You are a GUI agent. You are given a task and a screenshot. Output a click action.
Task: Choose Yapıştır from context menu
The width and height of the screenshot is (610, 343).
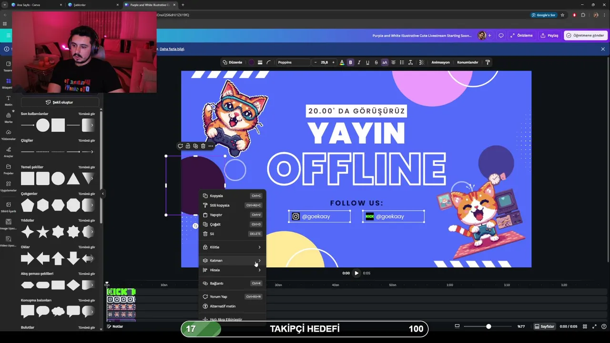click(x=232, y=215)
